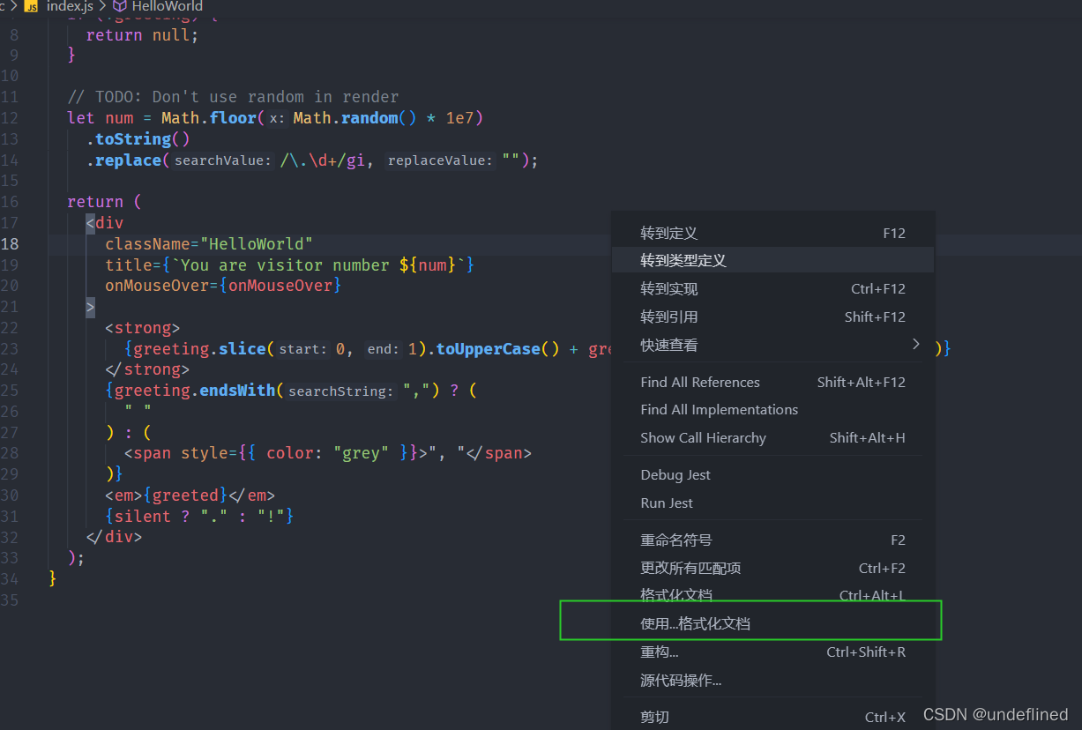
Task: Click line number 18 in gutter
Action: click(10, 243)
